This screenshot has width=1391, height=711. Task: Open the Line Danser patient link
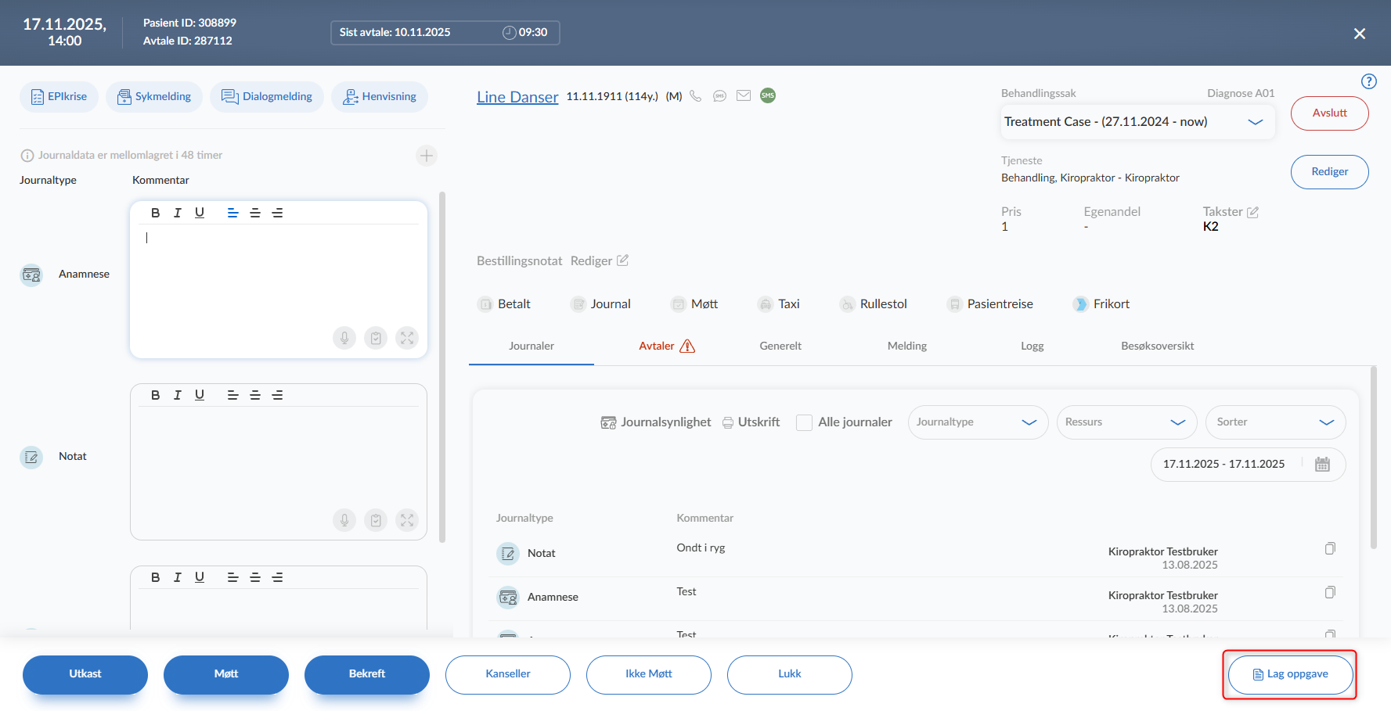[x=517, y=97]
